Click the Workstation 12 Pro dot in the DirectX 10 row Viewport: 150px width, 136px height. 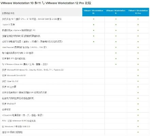[138, 75]
